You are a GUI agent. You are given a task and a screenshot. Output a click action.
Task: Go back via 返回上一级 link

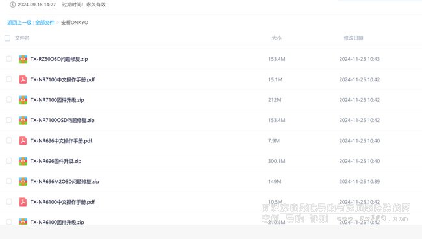[x=19, y=23]
